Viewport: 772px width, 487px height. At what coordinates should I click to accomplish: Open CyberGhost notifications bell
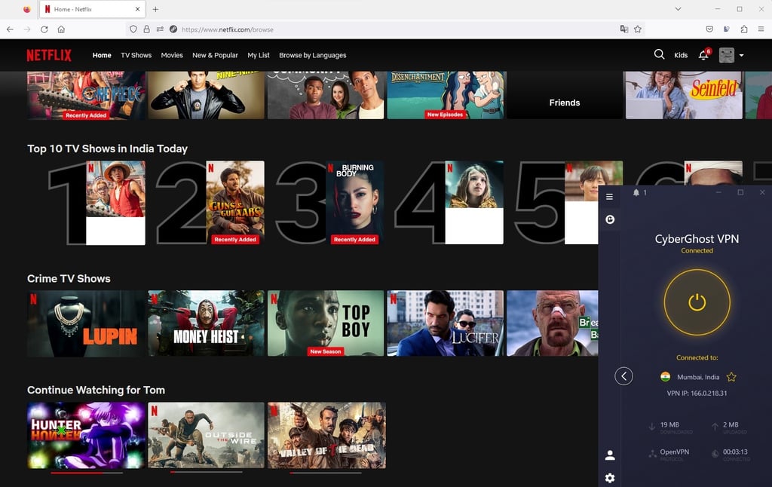[636, 192]
